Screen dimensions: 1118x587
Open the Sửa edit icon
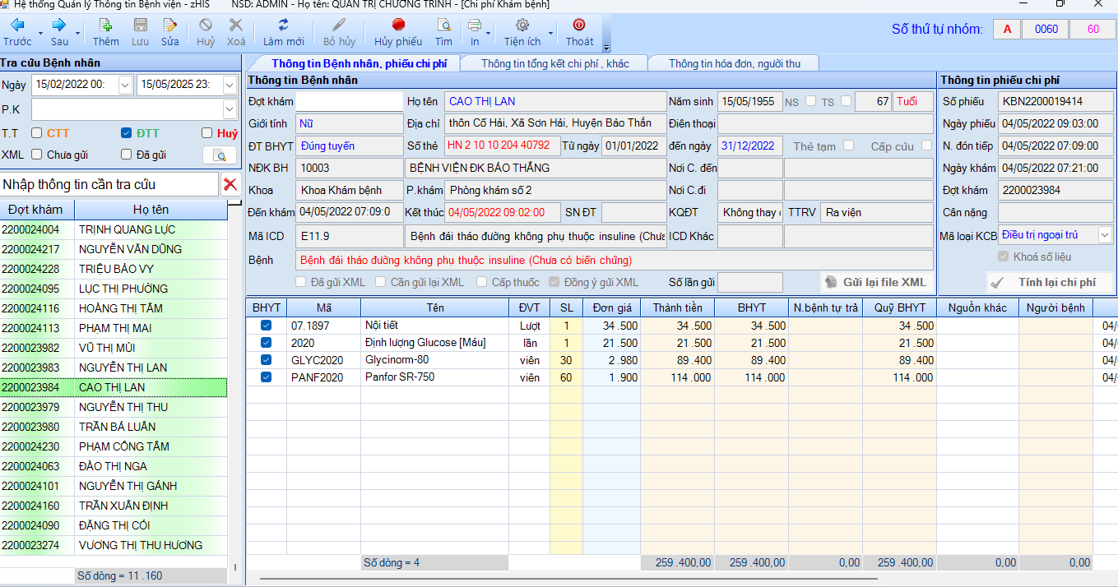click(x=170, y=33)
